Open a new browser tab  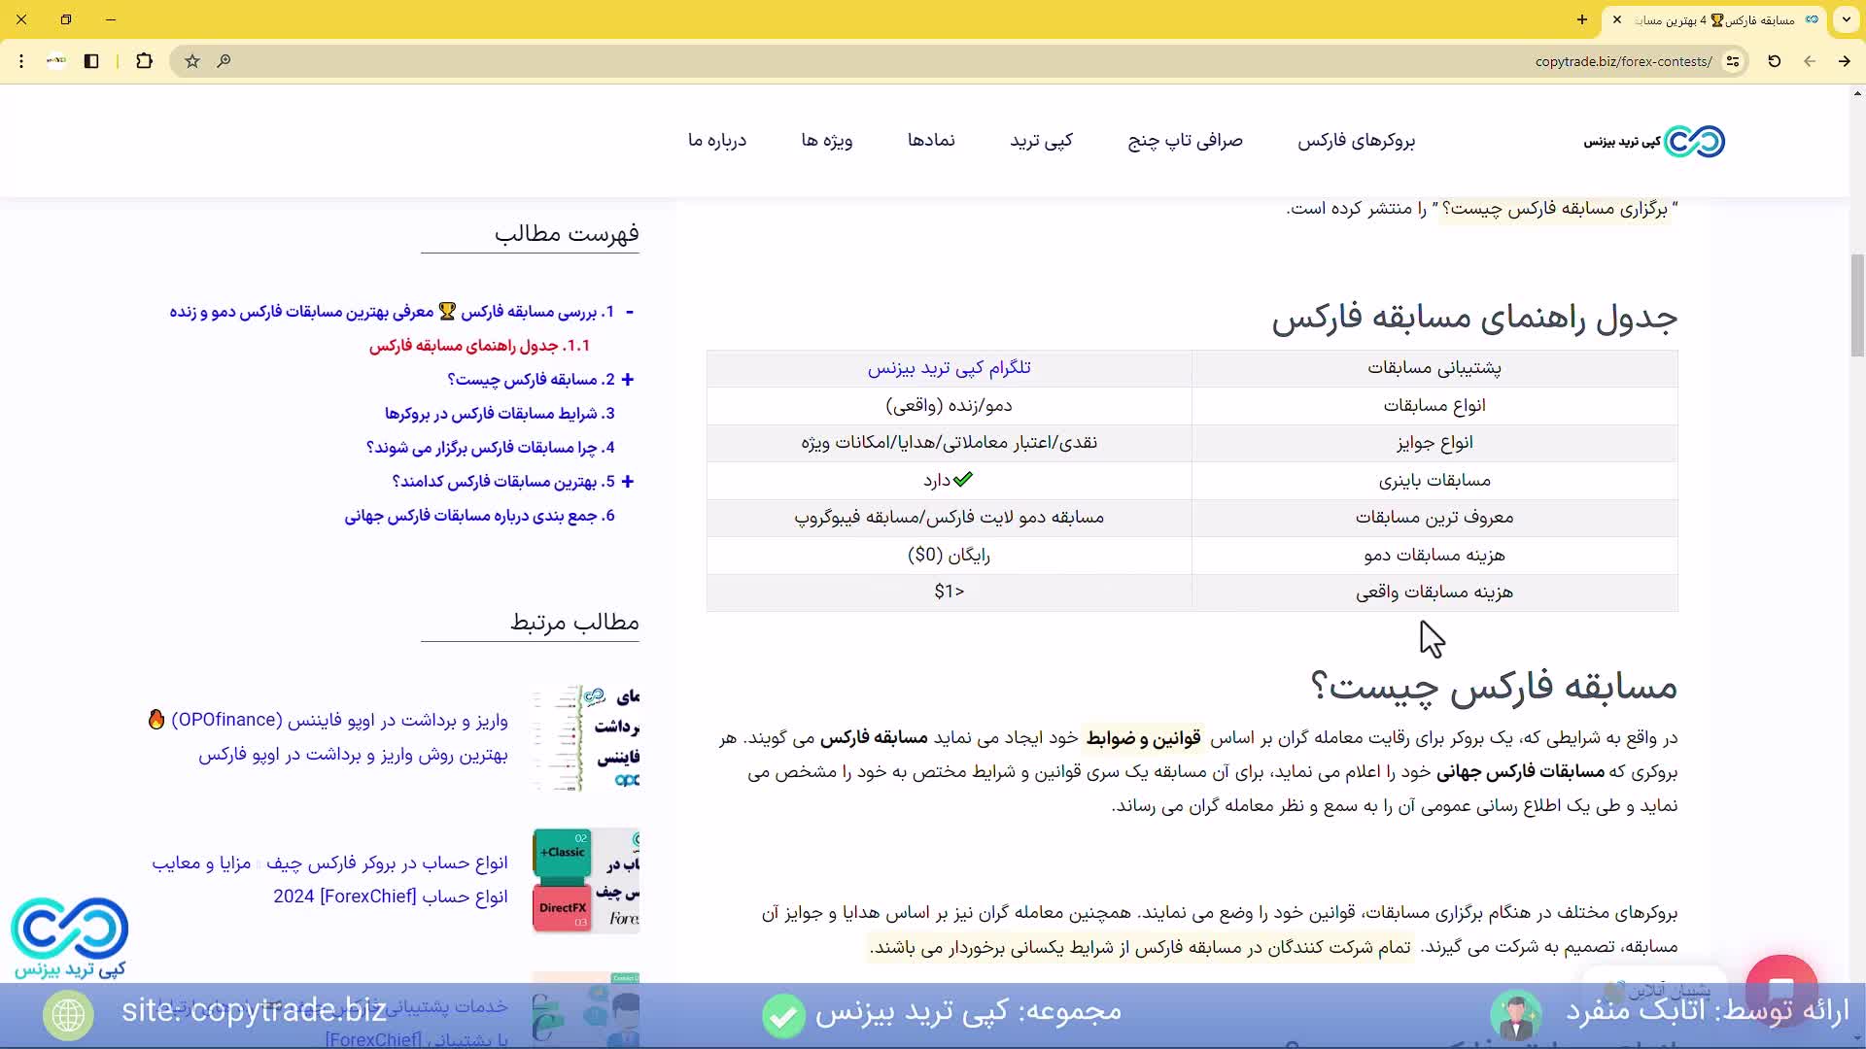(1582, 19)
